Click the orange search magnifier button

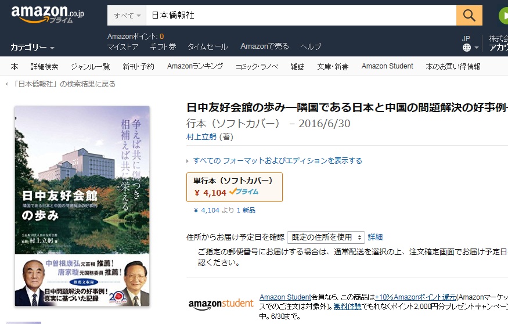point(469,15)
